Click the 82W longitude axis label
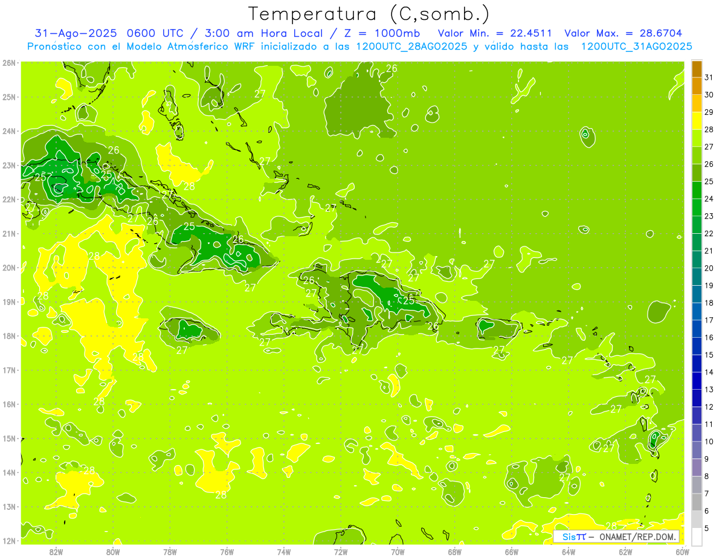Image resolution: width=725 pixels, height=560 pixels. [56, 552]
